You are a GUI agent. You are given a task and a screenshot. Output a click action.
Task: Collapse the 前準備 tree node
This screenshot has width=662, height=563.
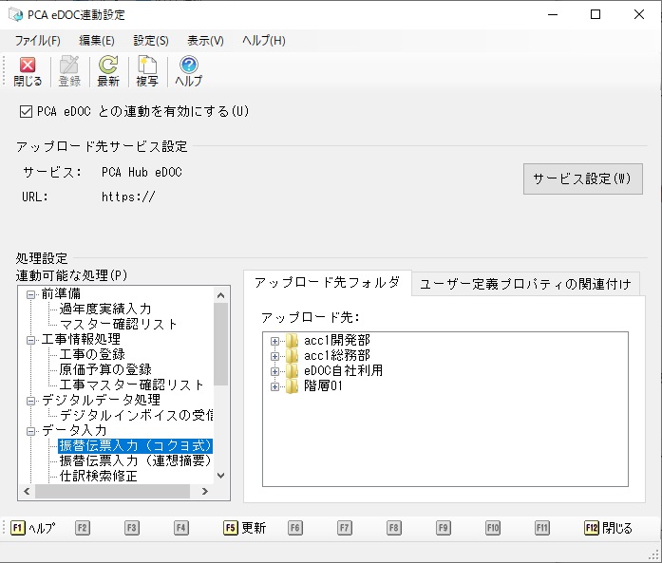30,294
